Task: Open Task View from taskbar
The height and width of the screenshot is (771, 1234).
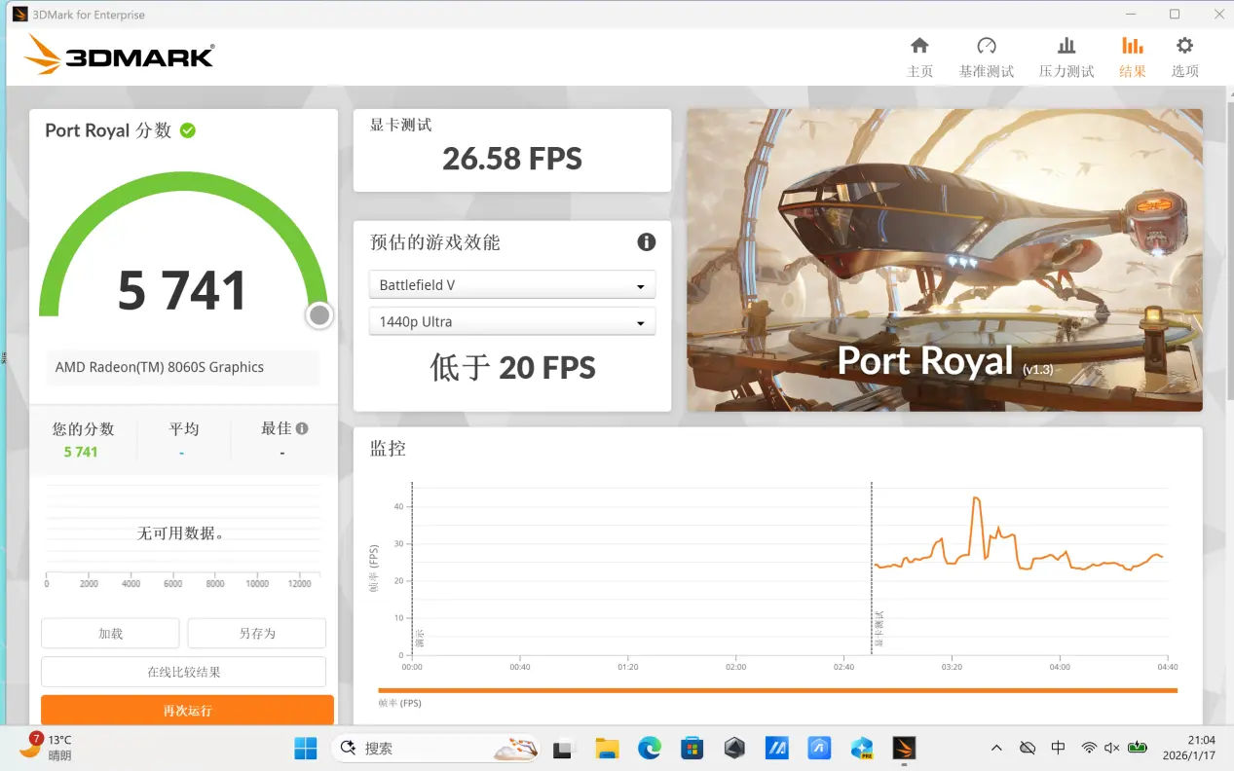Action: pyautogui.click(x=563, y=749)
